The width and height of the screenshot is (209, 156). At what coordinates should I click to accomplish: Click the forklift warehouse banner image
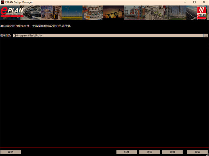click(x=51, y=13)
